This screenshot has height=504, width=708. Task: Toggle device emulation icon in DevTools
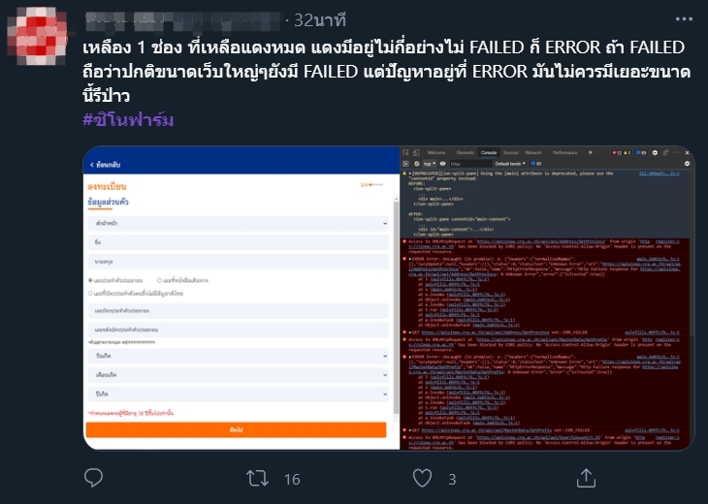pos(416,153)
